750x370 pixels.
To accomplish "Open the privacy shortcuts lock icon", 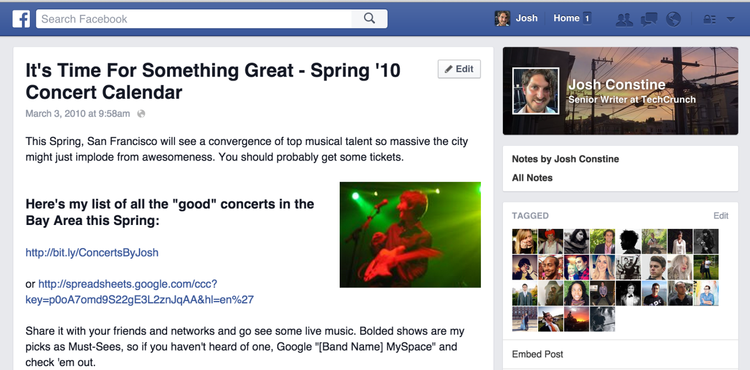I will 709,19.
